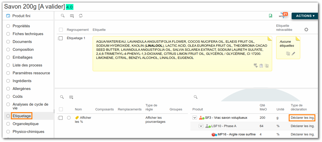Click the red flask icon of SF3
This screenshot has width=322, height=142.
pyautogui.click(x=201, y=118)
